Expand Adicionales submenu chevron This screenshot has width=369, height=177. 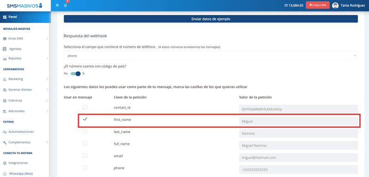(x=48, y=111)
